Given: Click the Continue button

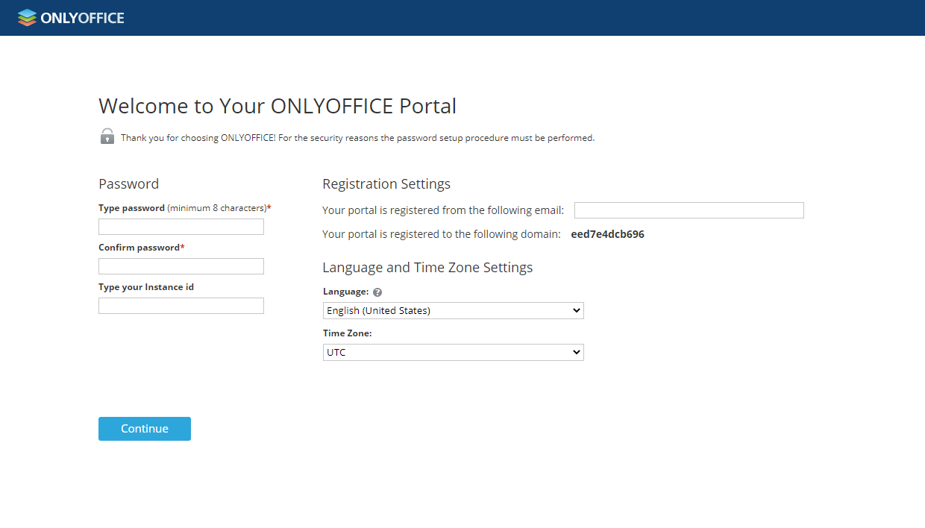Looking at the screenshot, I should (144, 428).
